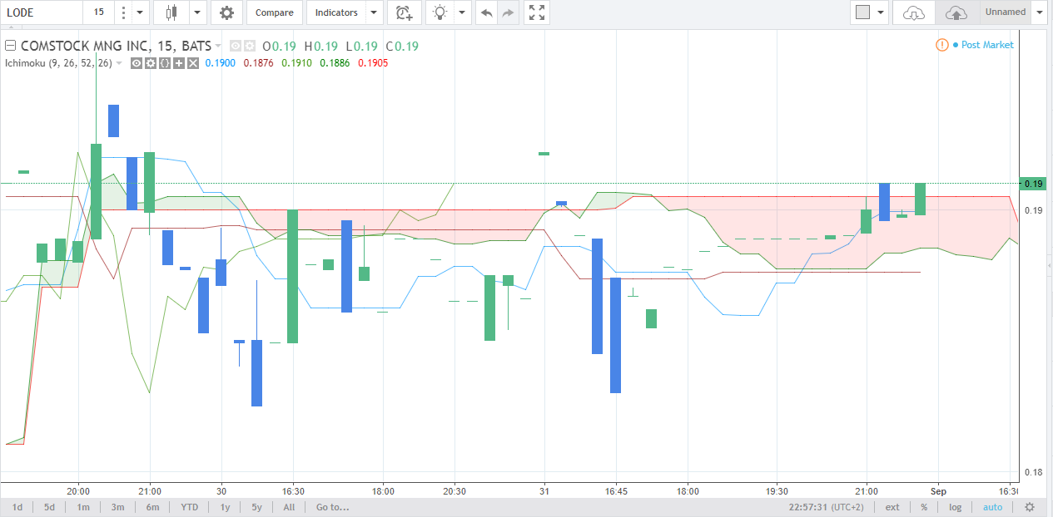Open the Compare dialog
Image resolution: width=1053 pixels, height=517 pixels.
(273, 12)
